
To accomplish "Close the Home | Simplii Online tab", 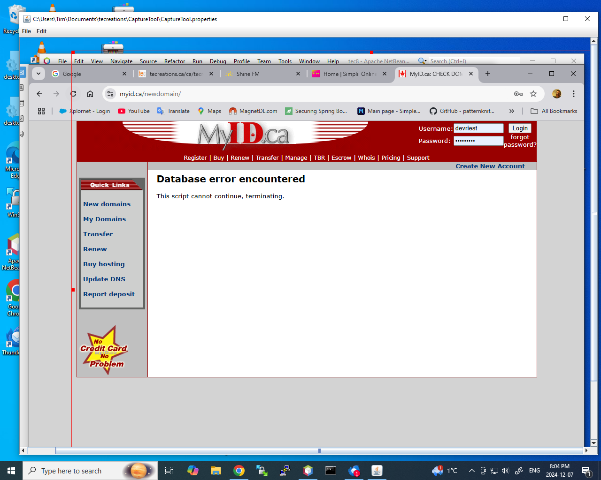I will [385, 74].
